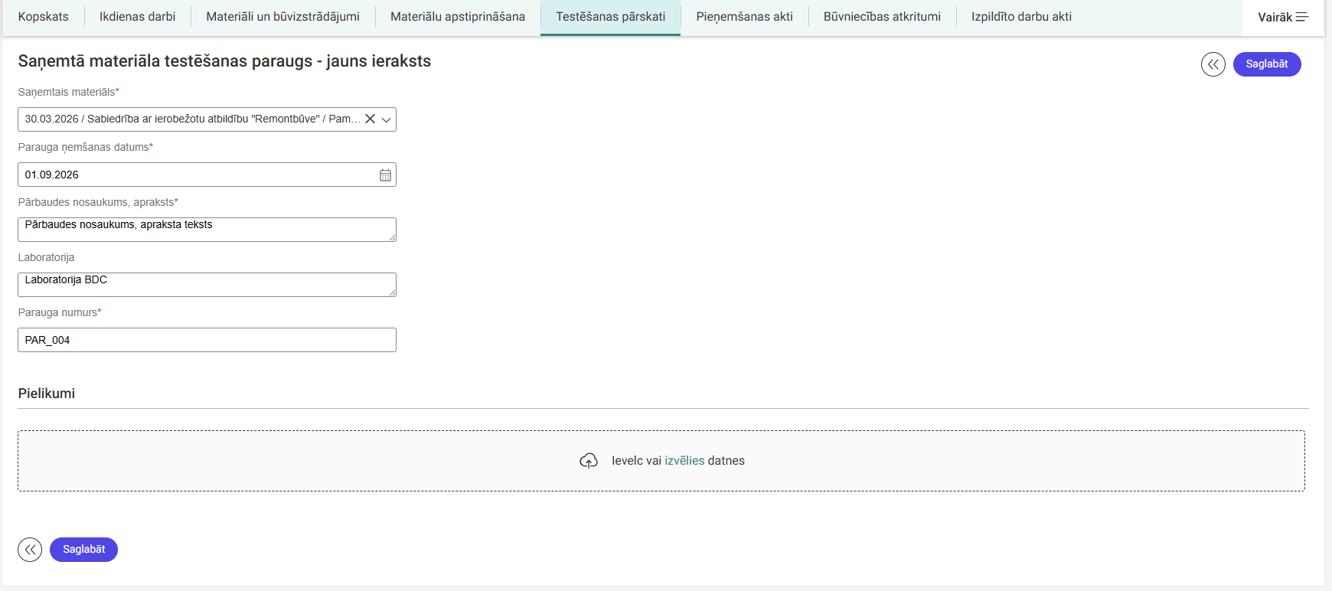This screenshot has width=1332, height=591.
Task: Click the cloud upload icon
Action: 589,461
